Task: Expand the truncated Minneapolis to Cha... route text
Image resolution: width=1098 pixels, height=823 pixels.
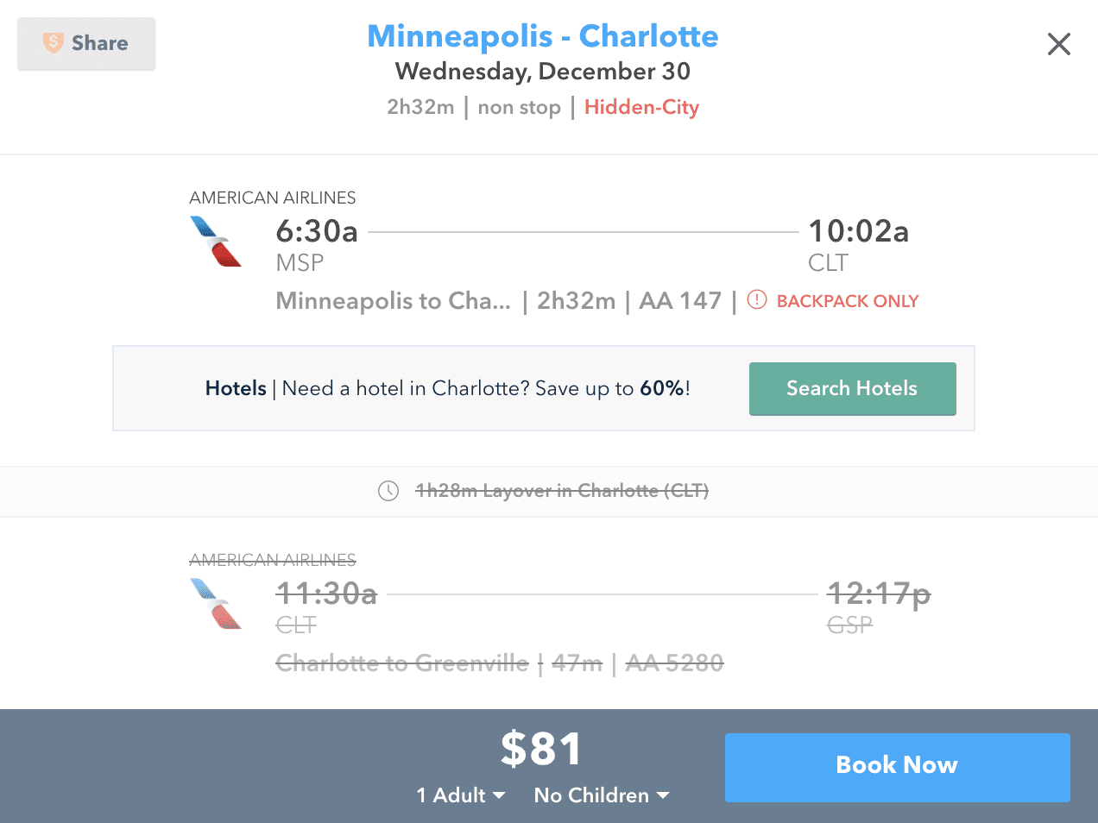Action: [393, 300]
